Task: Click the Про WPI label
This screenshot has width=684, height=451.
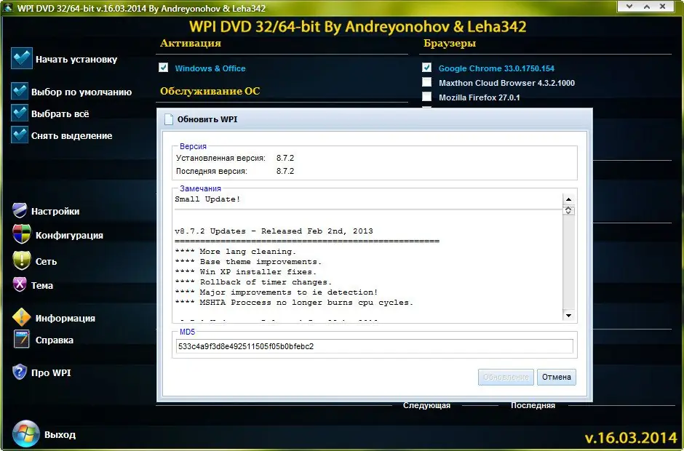Action: (x=51, y=372)
